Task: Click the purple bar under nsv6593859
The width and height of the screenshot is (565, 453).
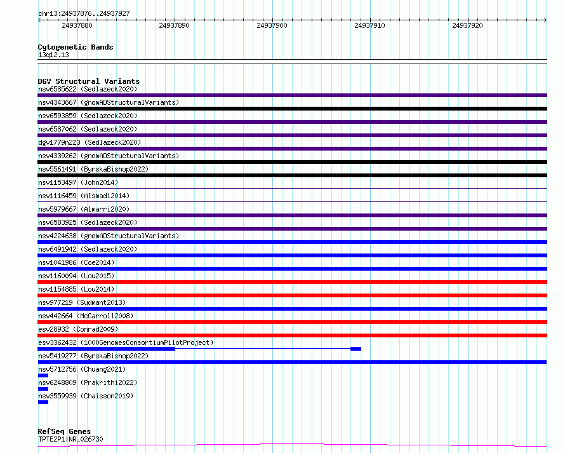Action: [x=292, y=122]
